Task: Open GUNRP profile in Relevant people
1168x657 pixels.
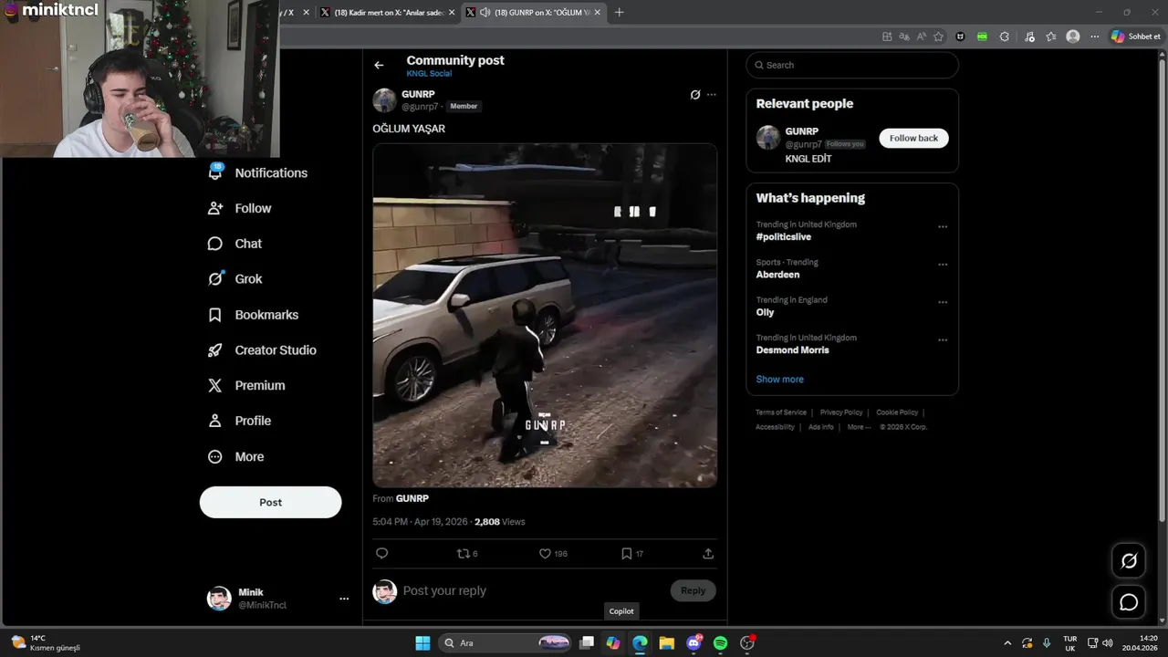Action: [x=802, y=131]
